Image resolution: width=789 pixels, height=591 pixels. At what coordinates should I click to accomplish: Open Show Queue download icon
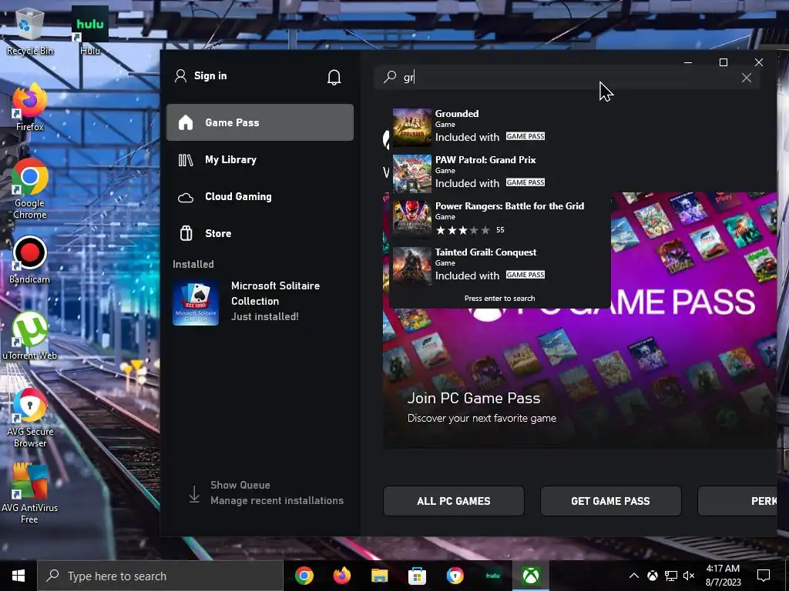194,493
